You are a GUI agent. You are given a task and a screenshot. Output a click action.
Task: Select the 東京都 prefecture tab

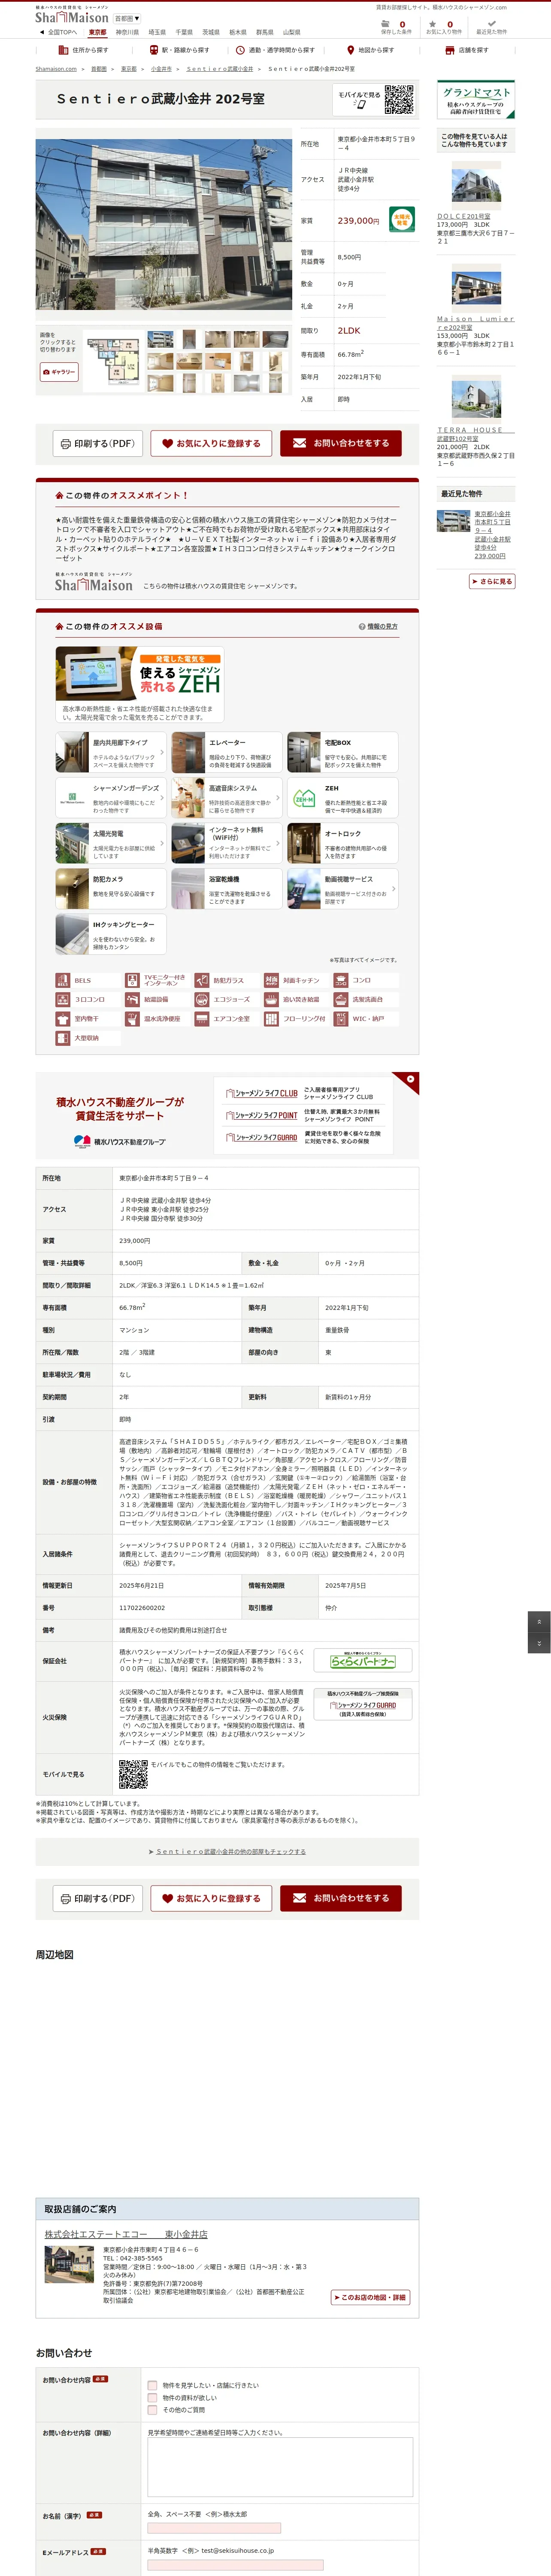click(97, 32)
